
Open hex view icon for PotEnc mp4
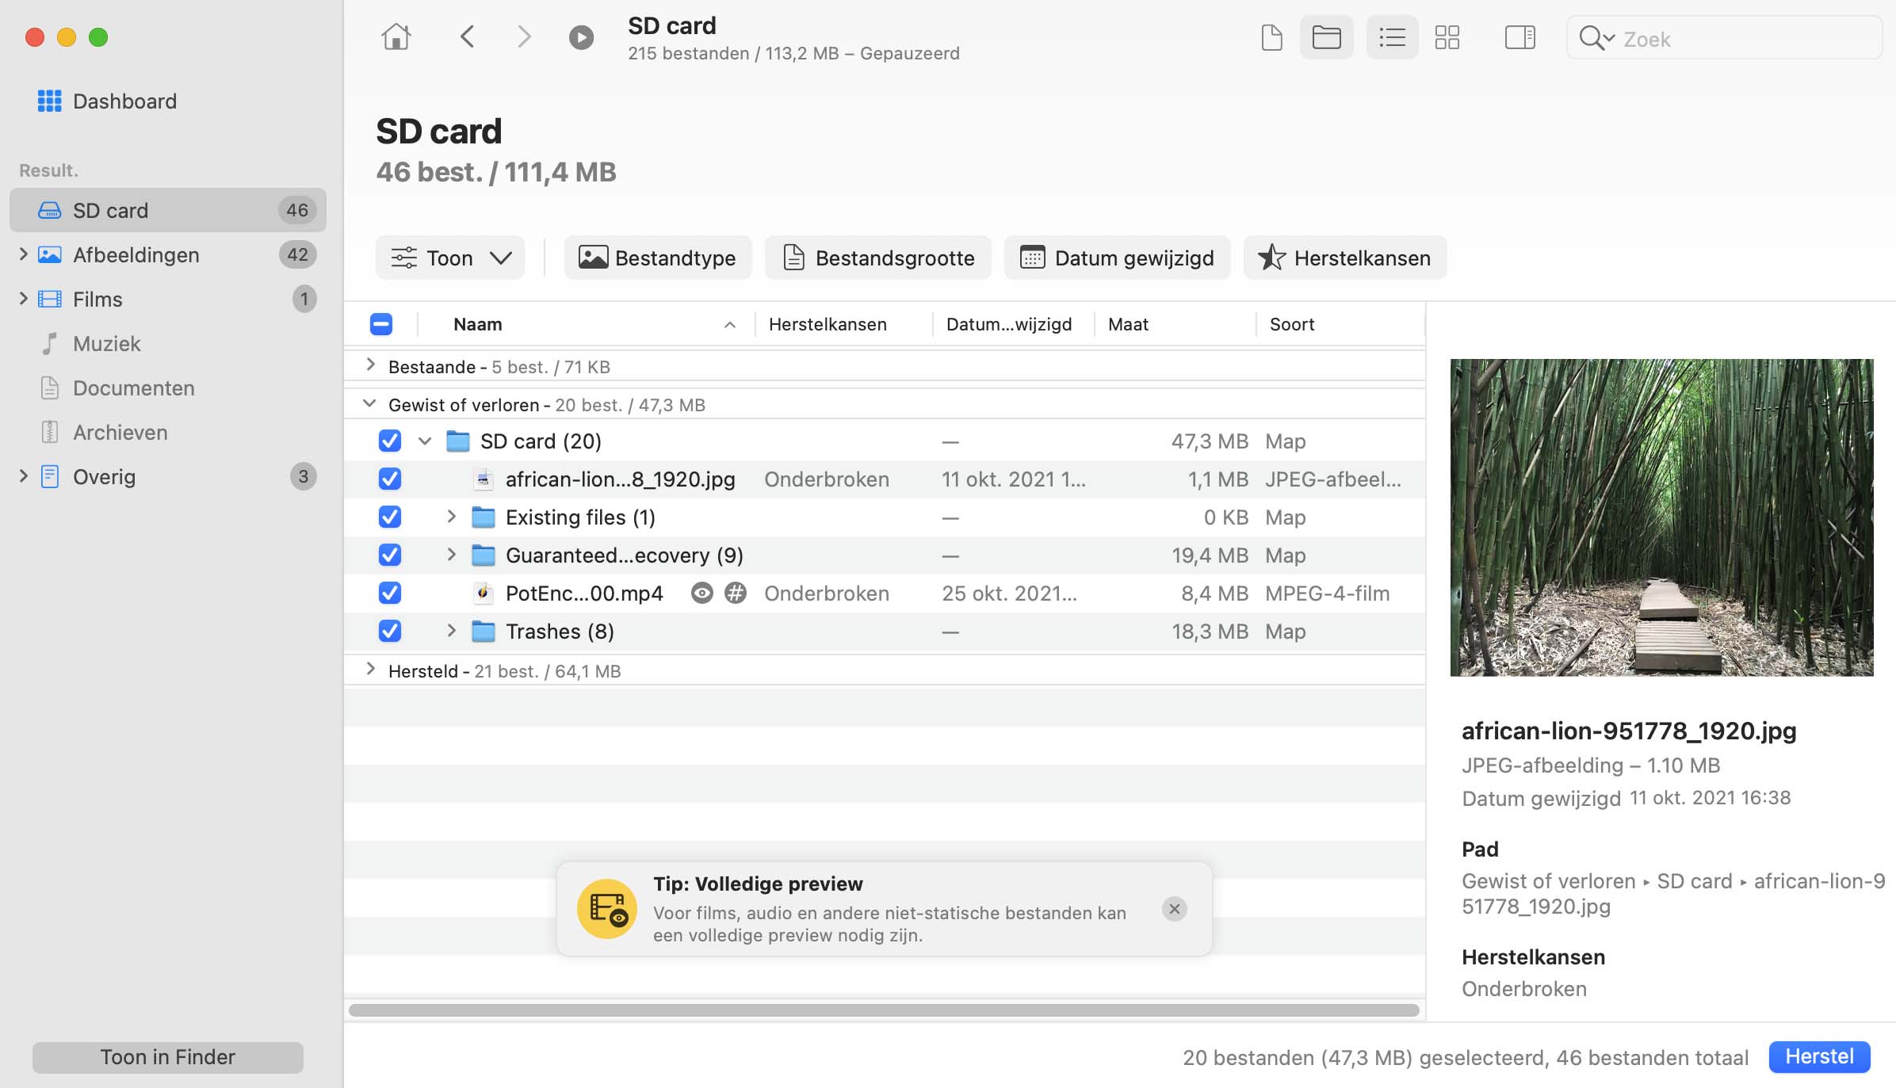(736, 593)
